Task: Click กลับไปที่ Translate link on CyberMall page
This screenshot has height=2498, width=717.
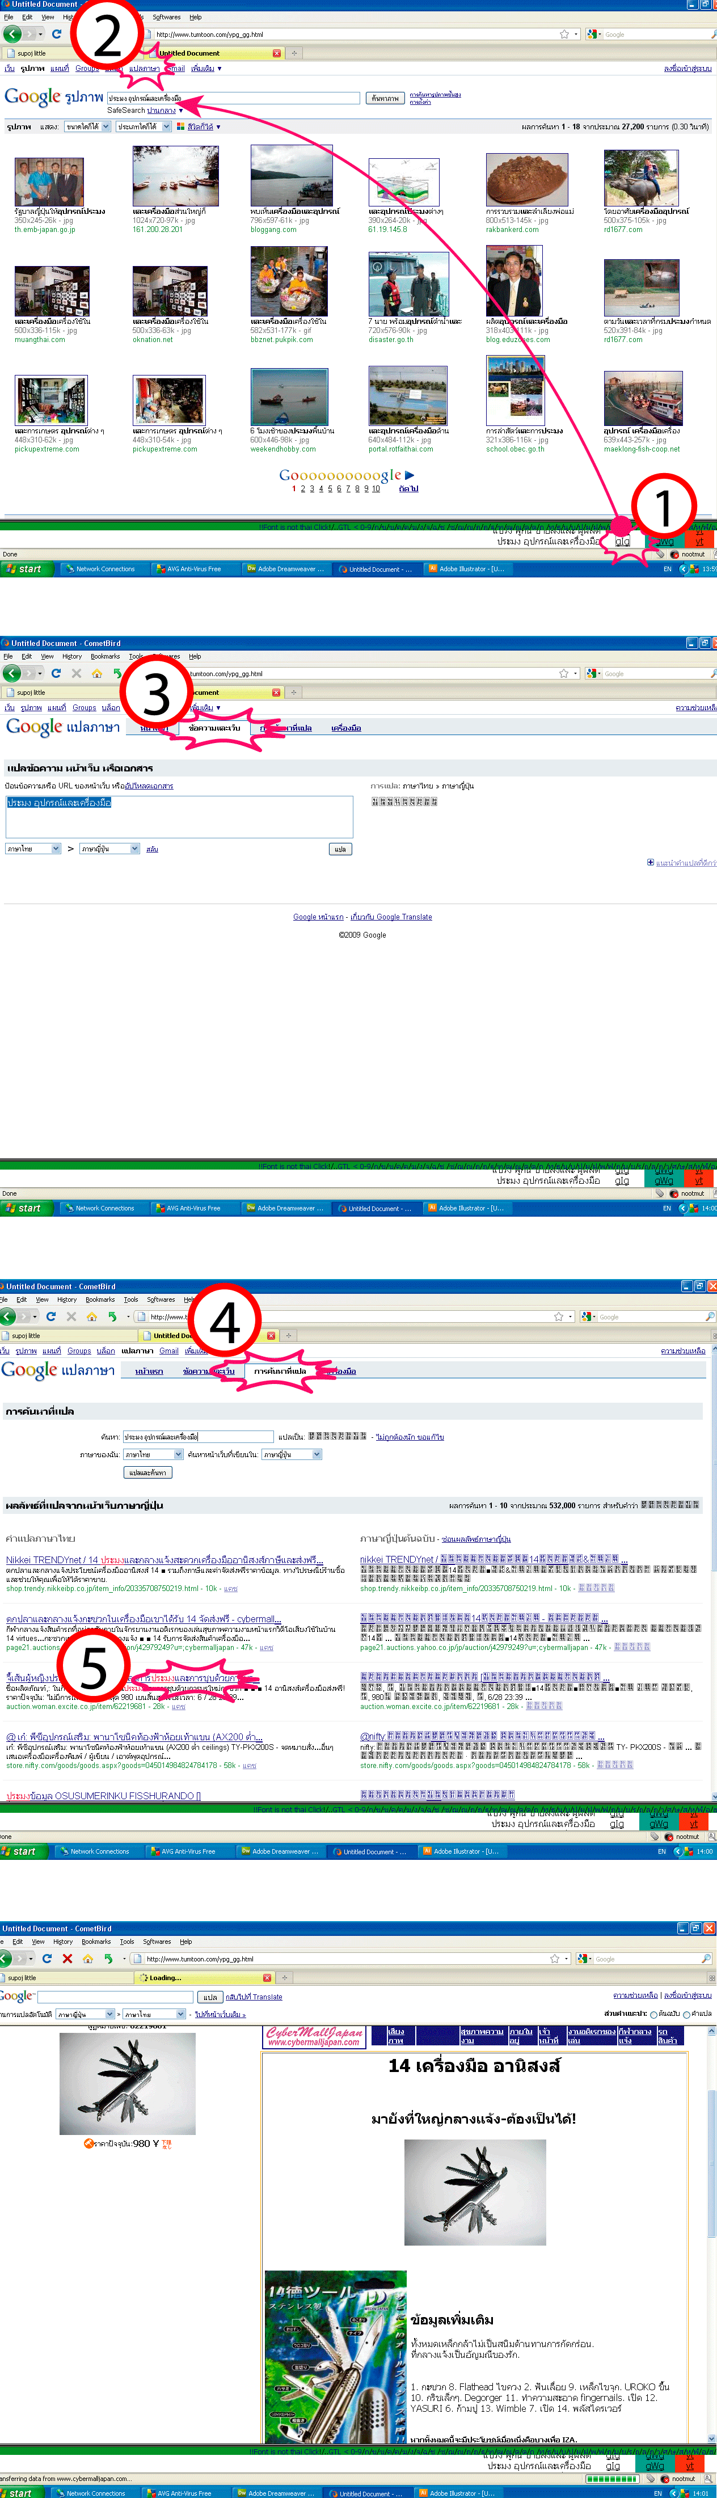Action: 254,1998
